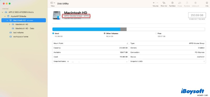Image resolution: width=210 pixels, height=97 pixels.
Task: Click the 250.69 GB capacity box
Action: 197,15
